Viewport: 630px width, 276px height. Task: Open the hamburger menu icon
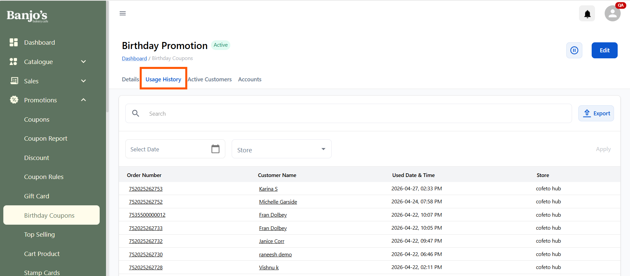(x=123, y=13)
